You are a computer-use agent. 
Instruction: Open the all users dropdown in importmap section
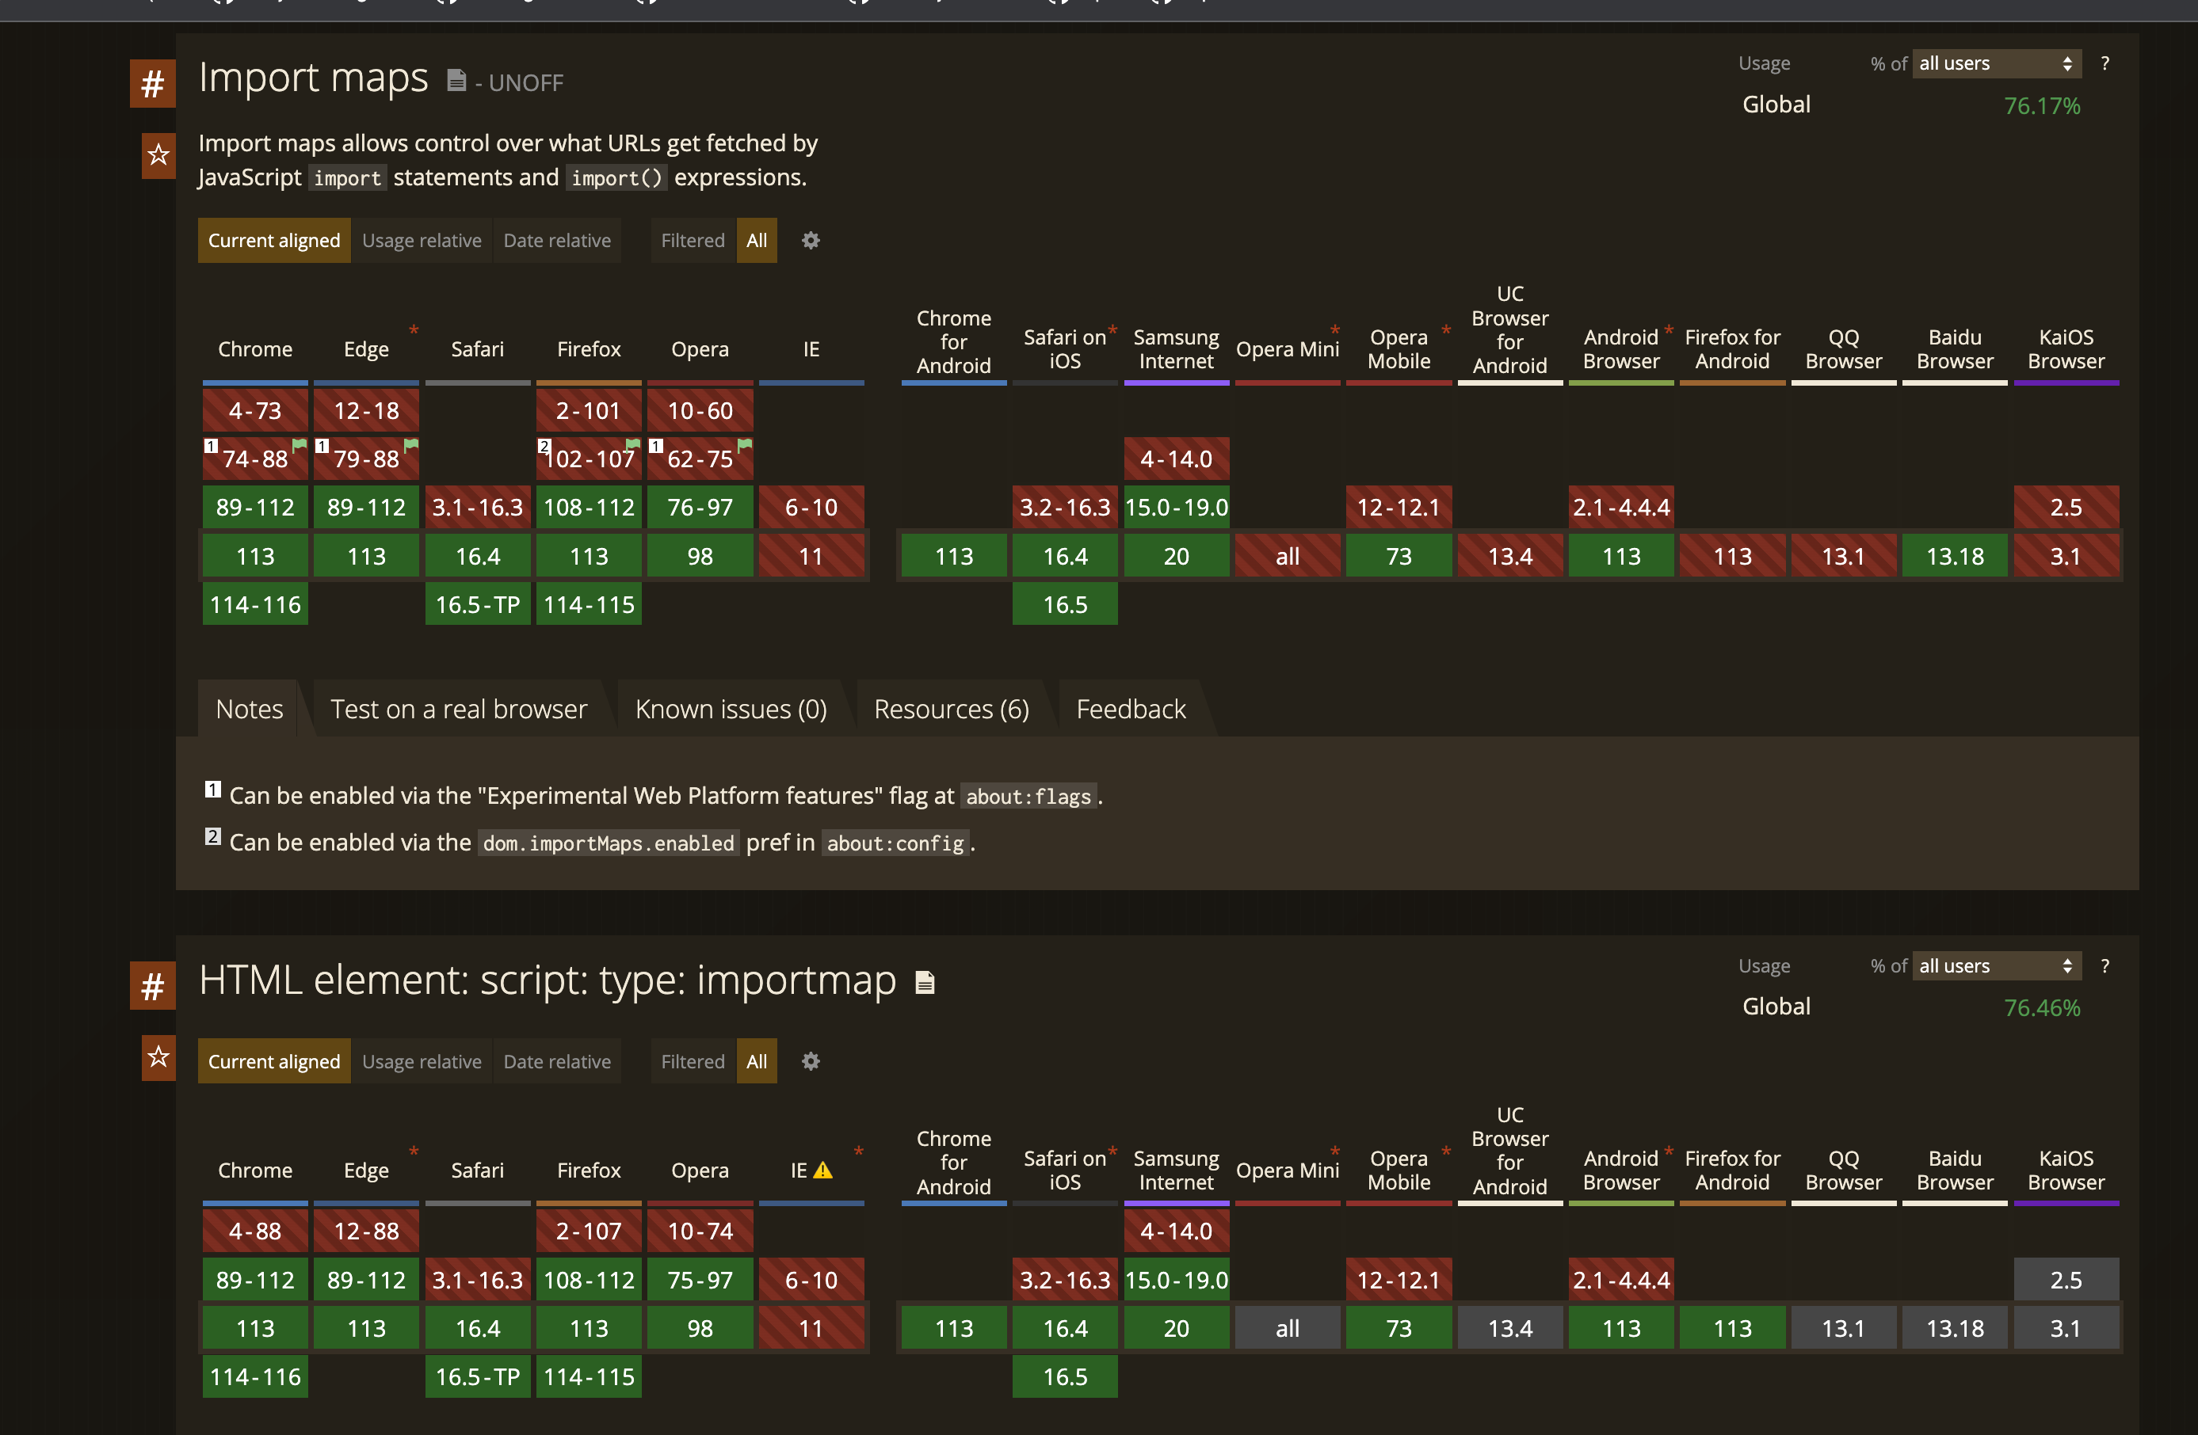point(1996,965)
